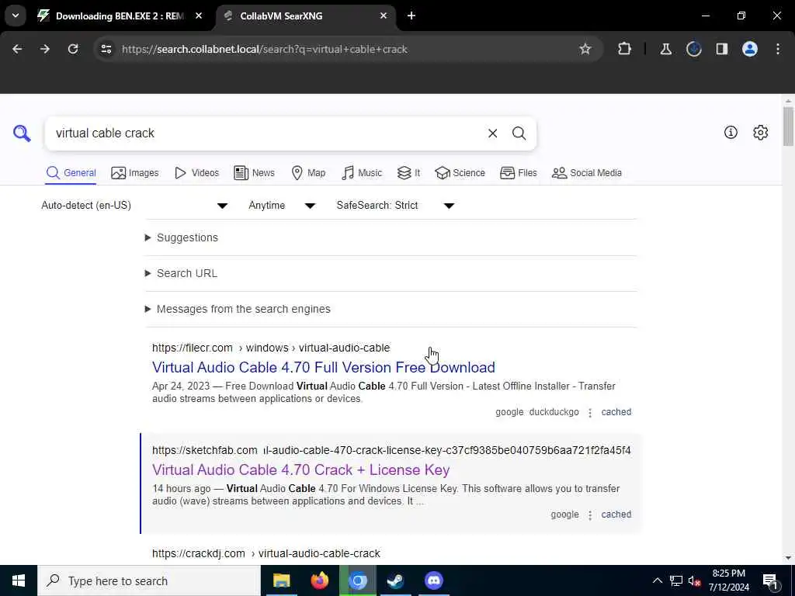Open Discord from the taskbar
Screen dimensions: 795x596
pos(433,580)
